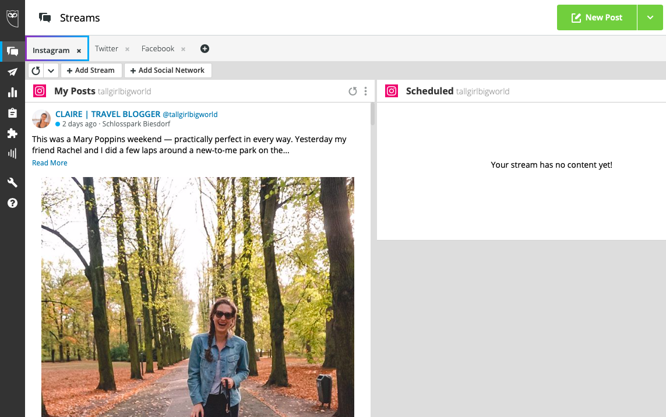Refresh the My Posts stream

pos(353,91)
